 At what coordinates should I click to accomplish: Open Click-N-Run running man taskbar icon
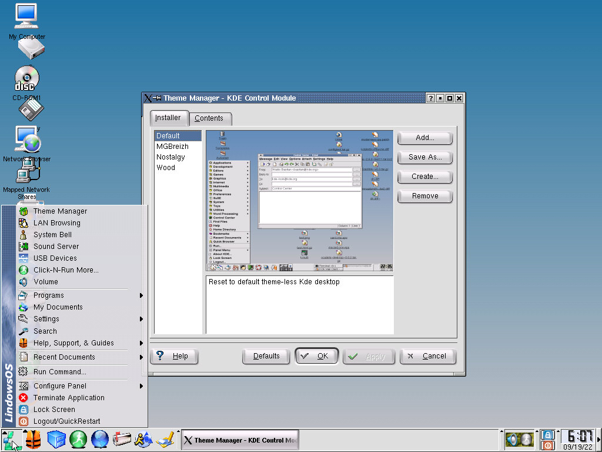pos(78,439)
